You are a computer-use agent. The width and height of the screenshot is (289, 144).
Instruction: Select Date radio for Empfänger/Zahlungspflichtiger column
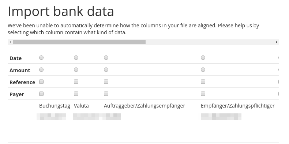click(x=203, y=58)
